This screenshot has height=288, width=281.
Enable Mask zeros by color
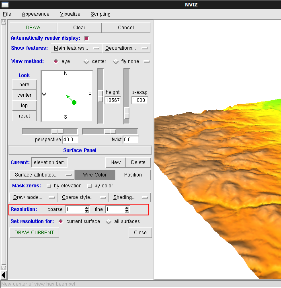click(90, 186)
